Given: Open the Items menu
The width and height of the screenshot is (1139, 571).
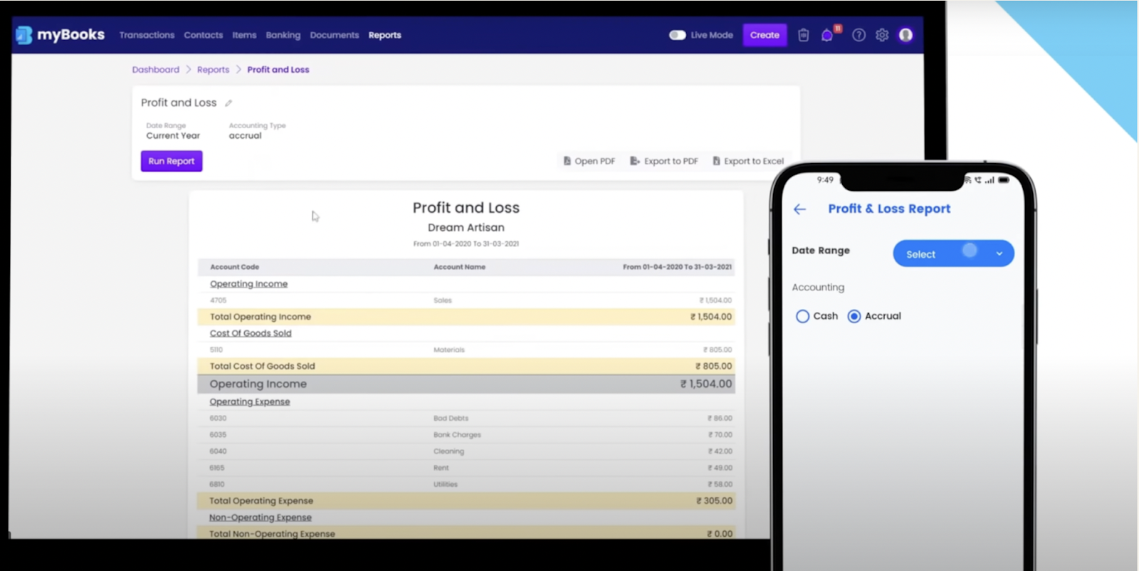Looking at the screenshot, I should pyautogui.click(x=244, y=35).
